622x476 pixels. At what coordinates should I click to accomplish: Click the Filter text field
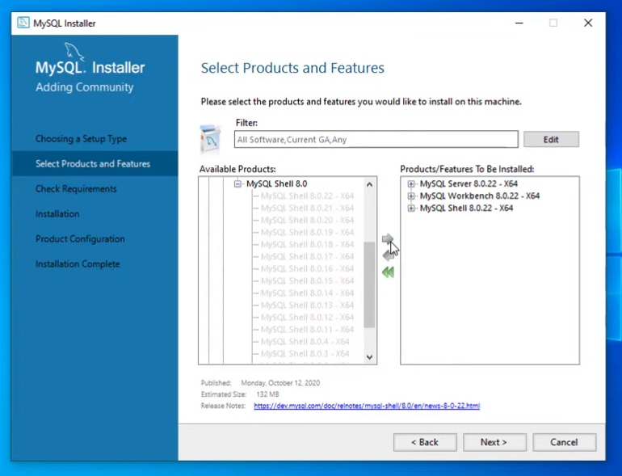376,139
